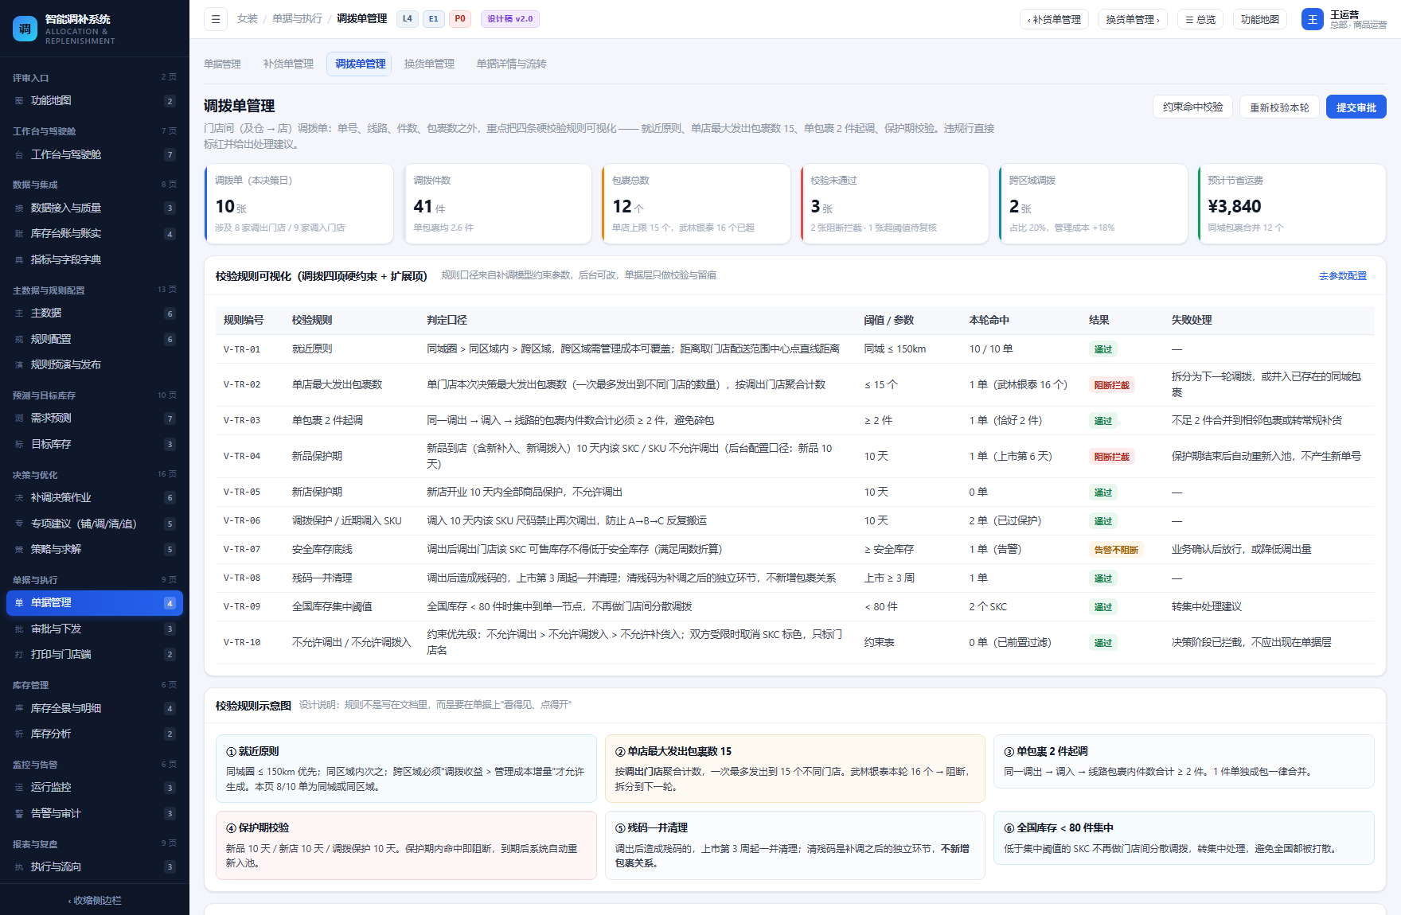The width and height of the screenshot is (1401, 915).
Task: Open 审批与下发 sidebar item
Action: point(95,629)
